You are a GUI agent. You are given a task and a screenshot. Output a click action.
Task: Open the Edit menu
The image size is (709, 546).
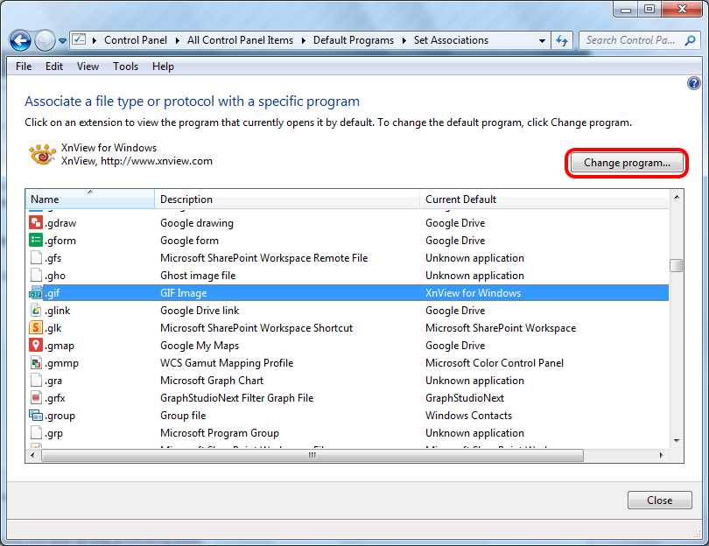[x=53, y=66]
